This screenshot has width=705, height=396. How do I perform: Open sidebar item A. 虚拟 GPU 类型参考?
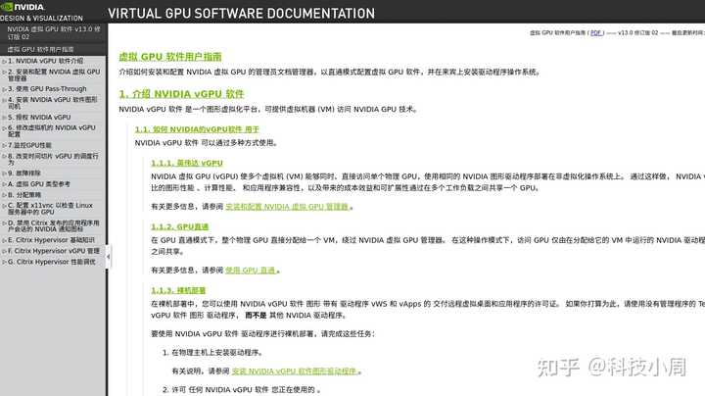pos(38,184)
